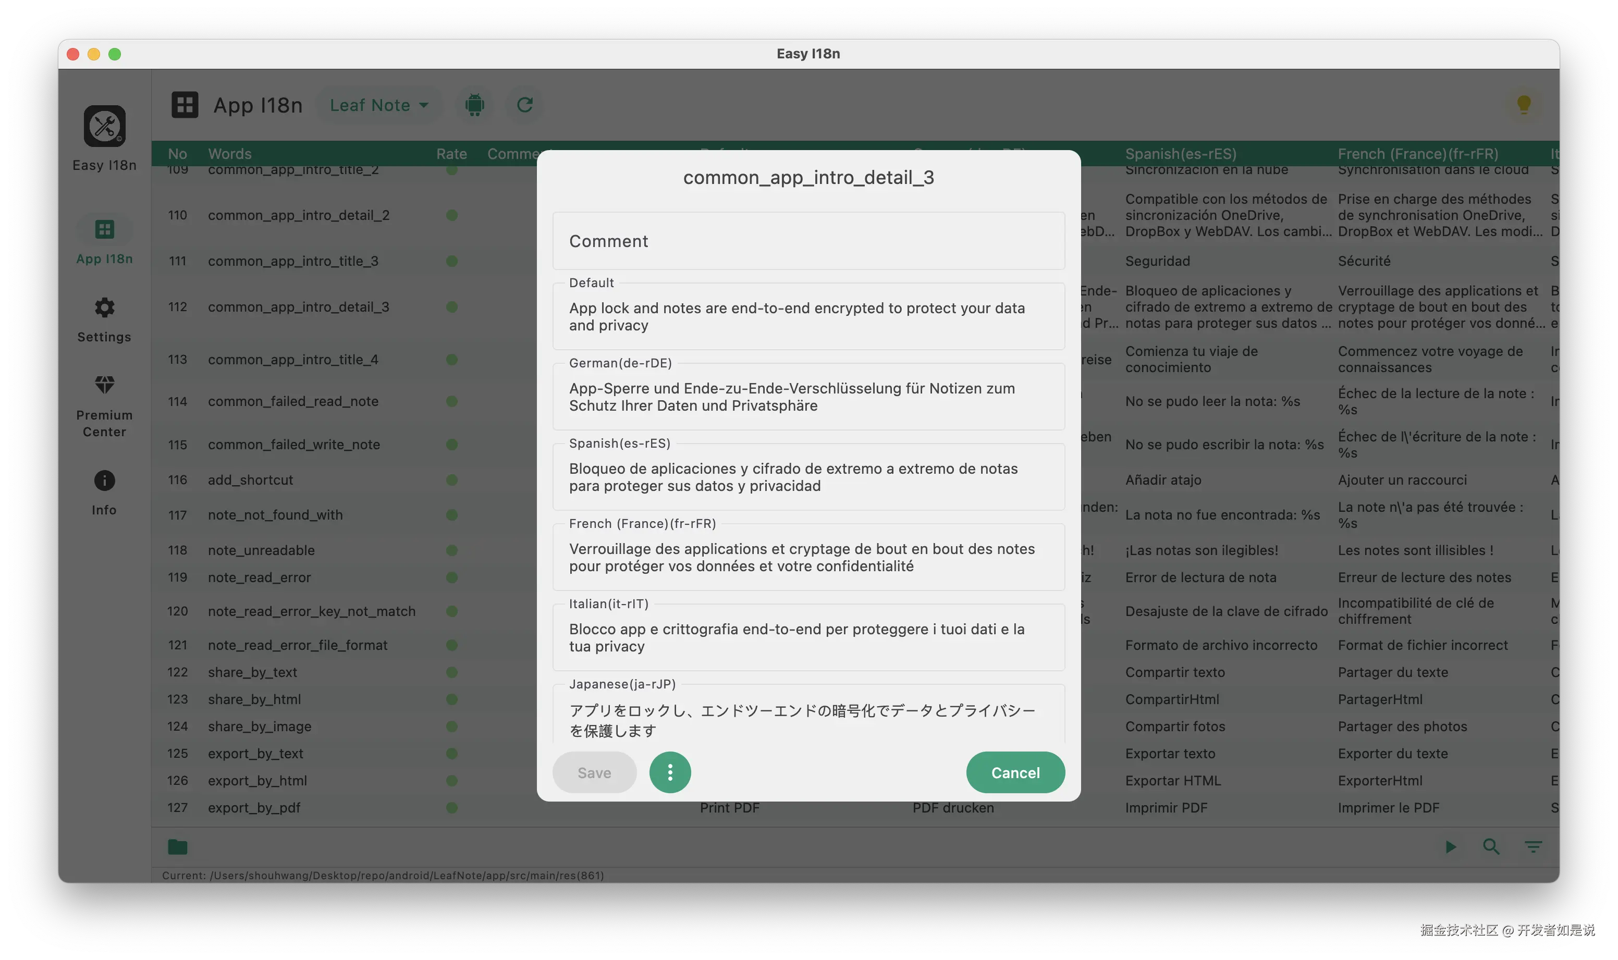This screenshot has height=960, width=1618.
Task: Click the refresh icon in toolbar
Action: [525, 105]
